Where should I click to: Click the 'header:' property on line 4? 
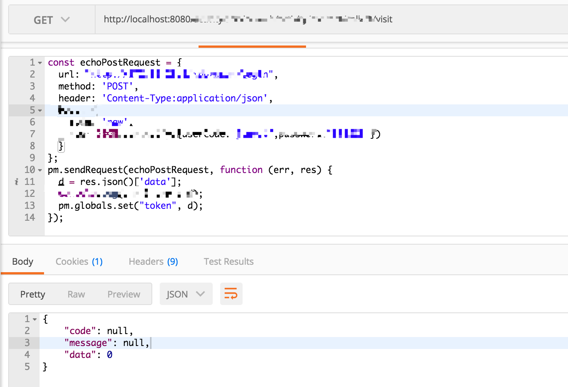click(x=77, y=98)
